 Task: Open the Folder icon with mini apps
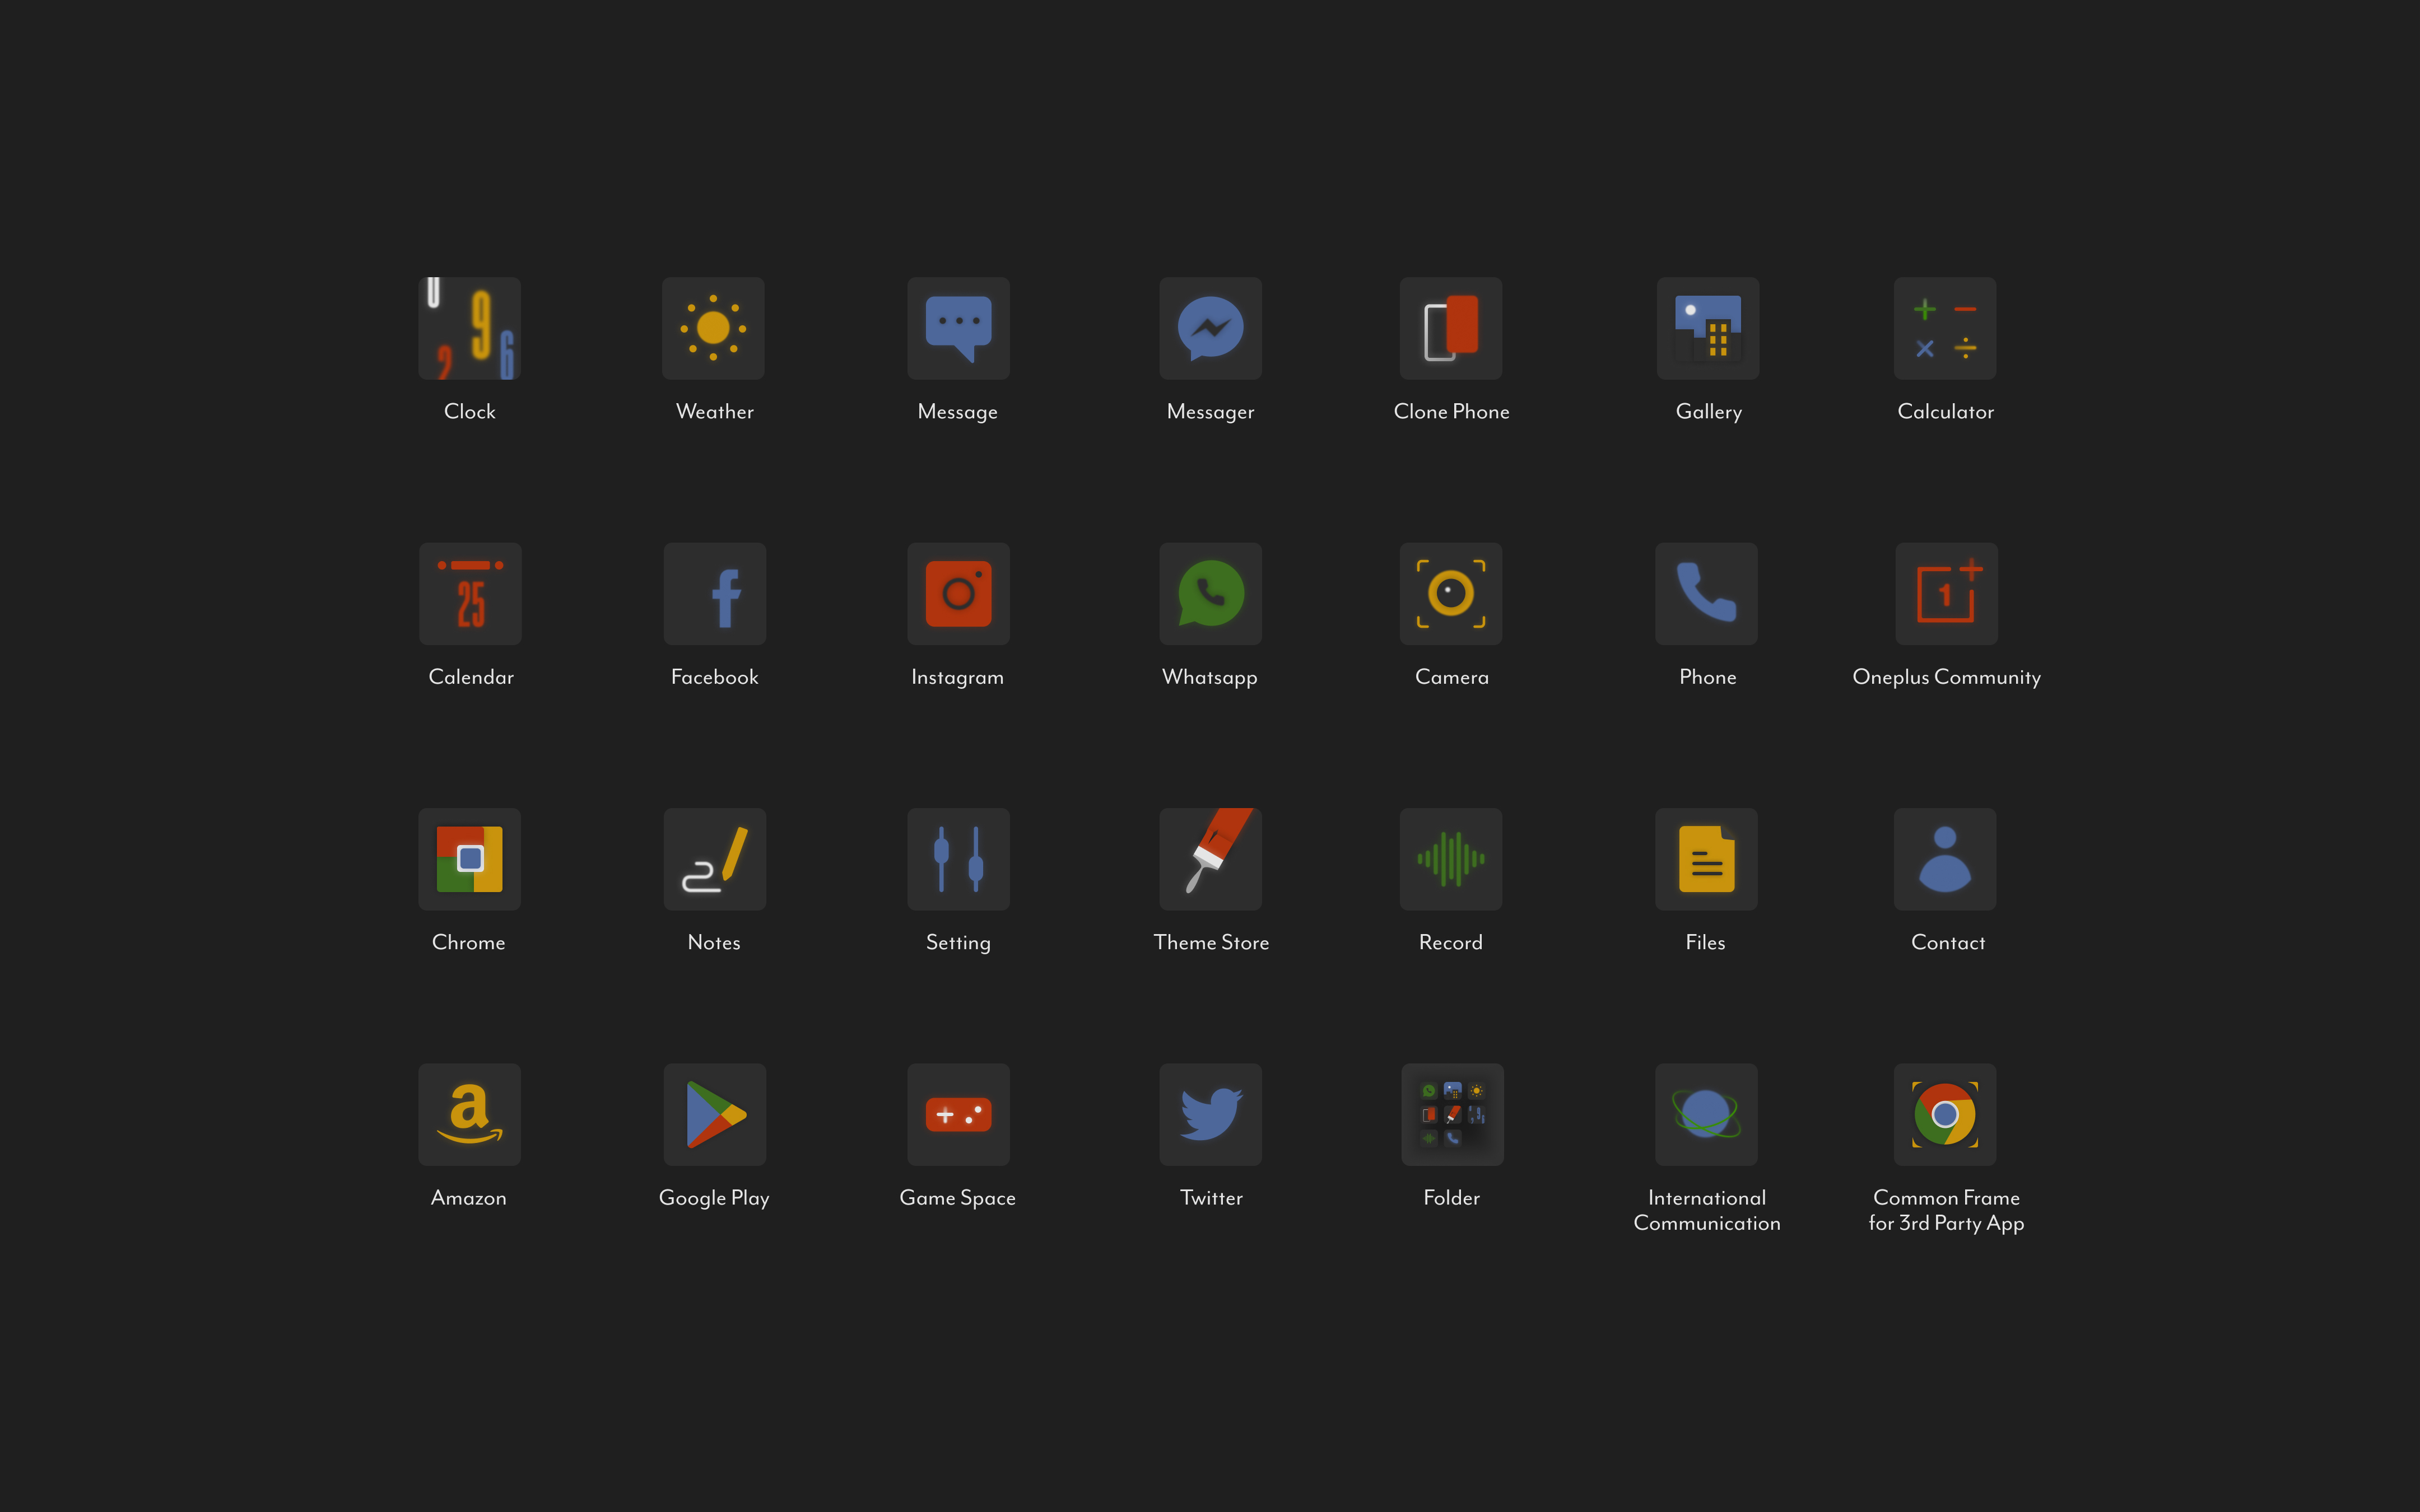tap(1452, 1114)
